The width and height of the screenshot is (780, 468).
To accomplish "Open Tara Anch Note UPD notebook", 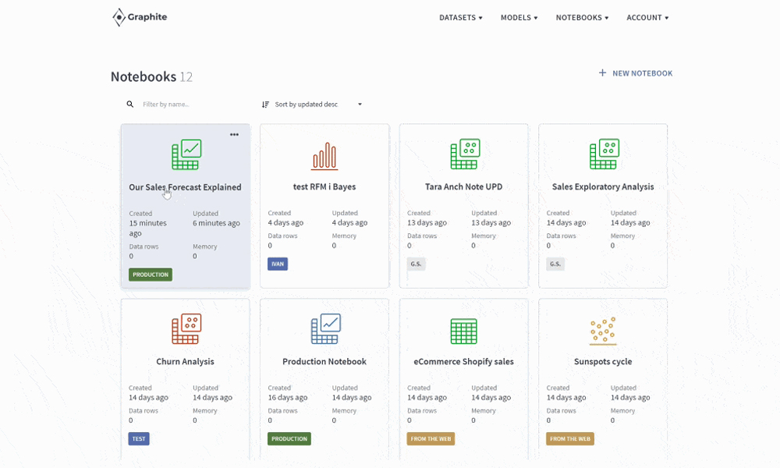I will tap(463, 186).
